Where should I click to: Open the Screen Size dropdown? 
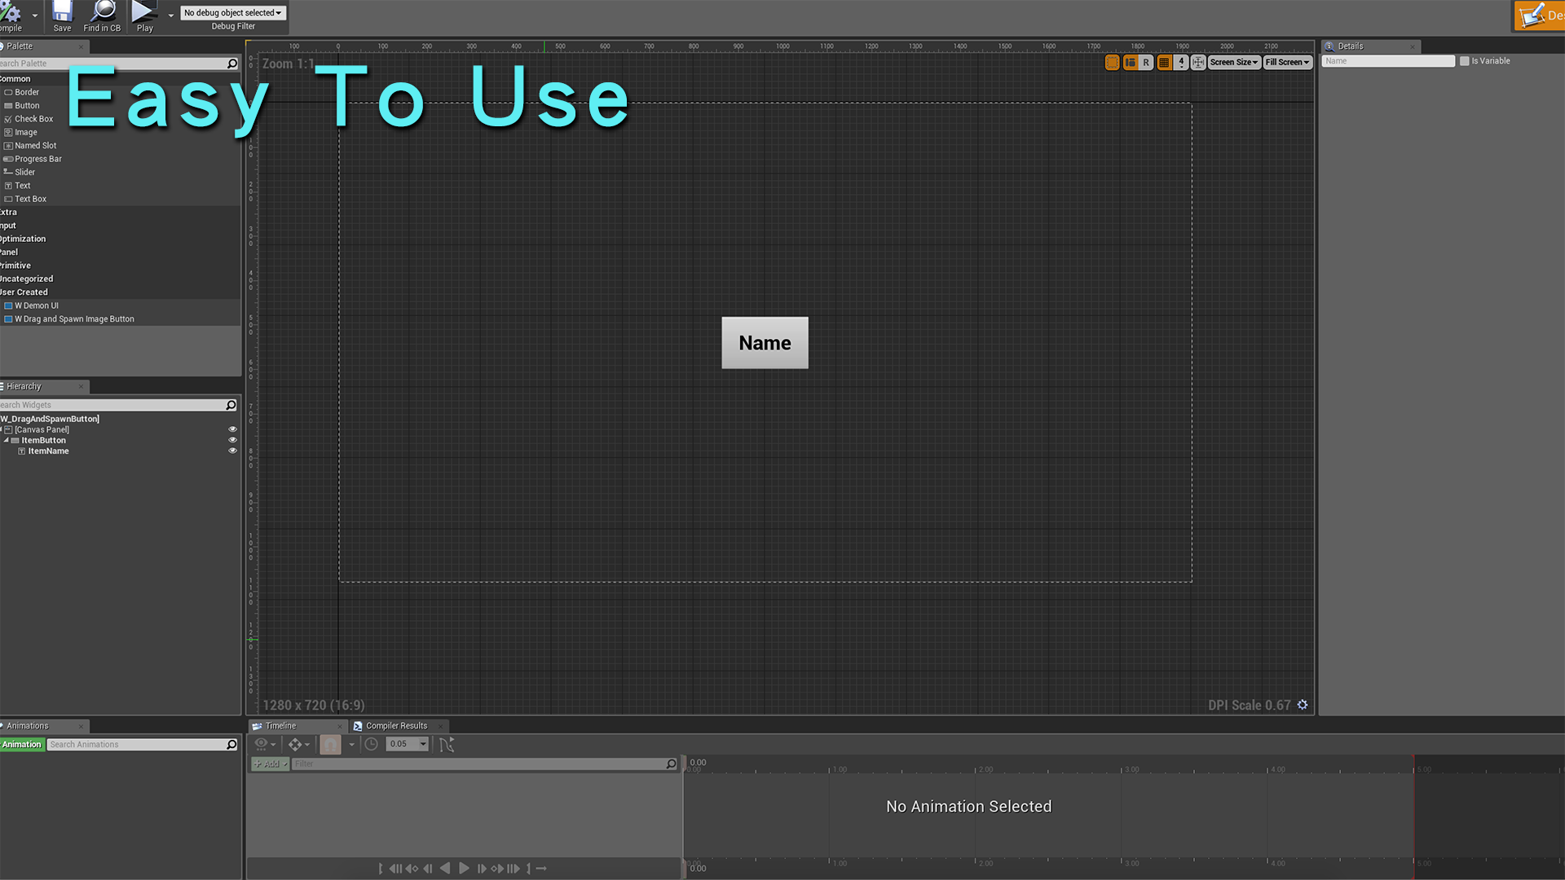1233,63
